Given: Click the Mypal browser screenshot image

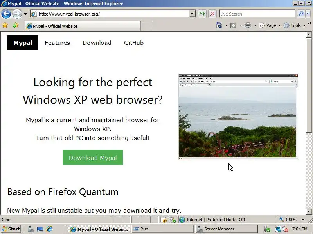Looking at the screenshot, I should [238, 117].
